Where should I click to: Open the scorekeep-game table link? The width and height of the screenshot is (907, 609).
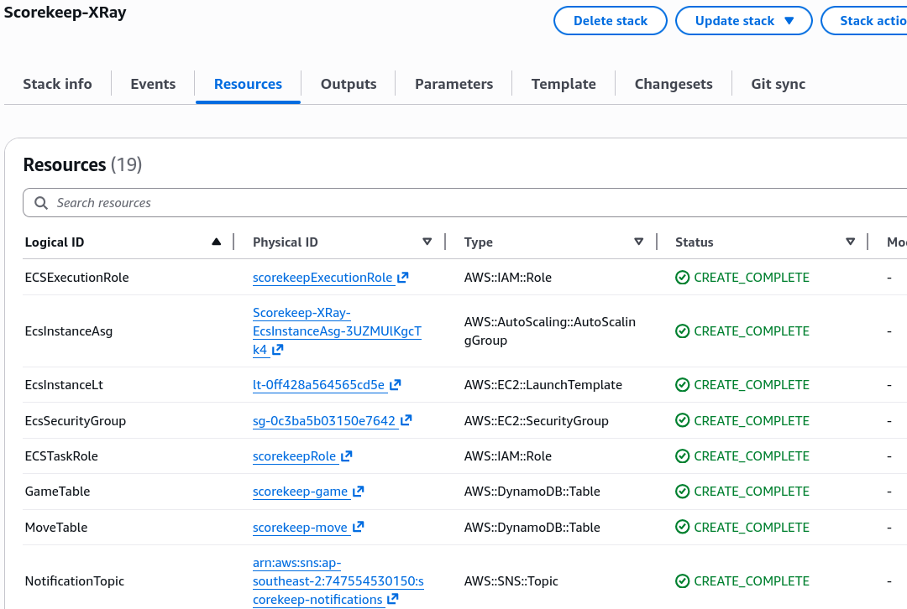pos(300,491)
